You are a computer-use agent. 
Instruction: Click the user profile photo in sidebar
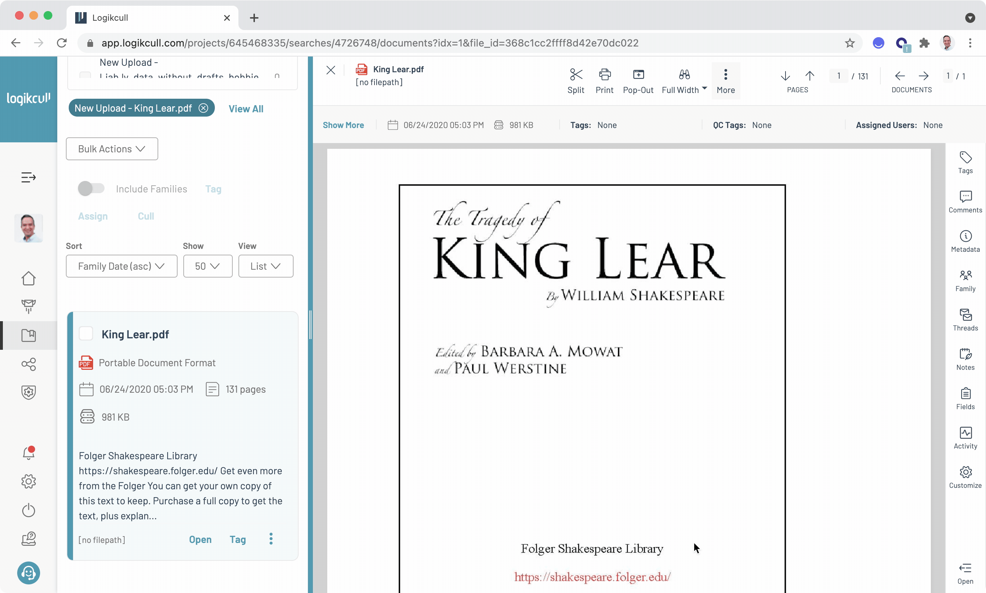(28, 228)
